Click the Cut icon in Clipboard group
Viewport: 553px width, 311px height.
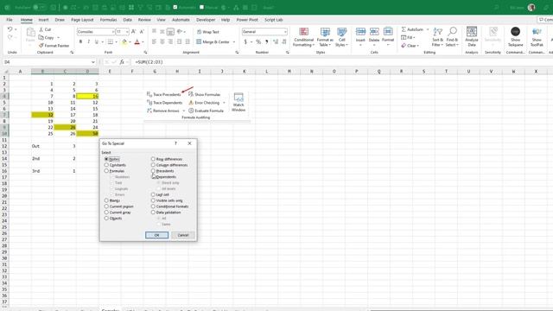(x=41, y=29)
